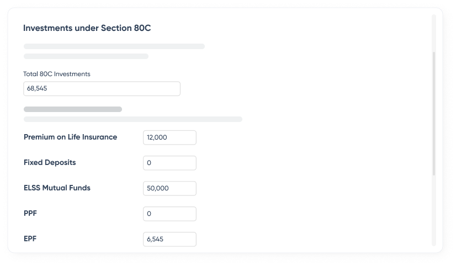Click the first placeholder line under the heading
This screenshot has width=456, height=266.
(114, 46)
